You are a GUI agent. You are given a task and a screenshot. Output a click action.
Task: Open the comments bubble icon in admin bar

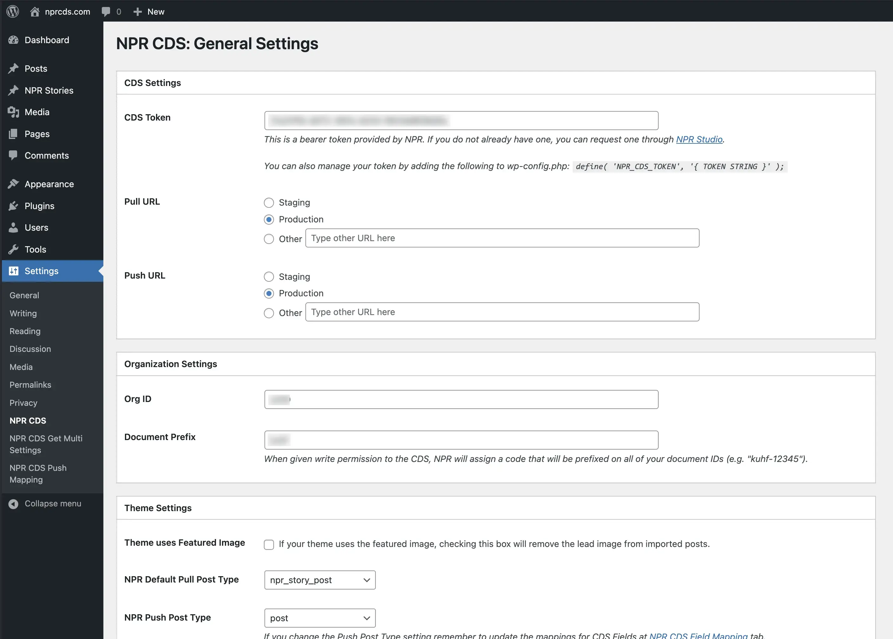coord(106,11)
